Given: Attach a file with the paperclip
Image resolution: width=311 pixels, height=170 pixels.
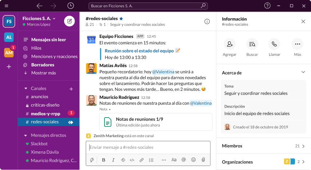Looking at the screenshot, I should (x=203, y=160).
